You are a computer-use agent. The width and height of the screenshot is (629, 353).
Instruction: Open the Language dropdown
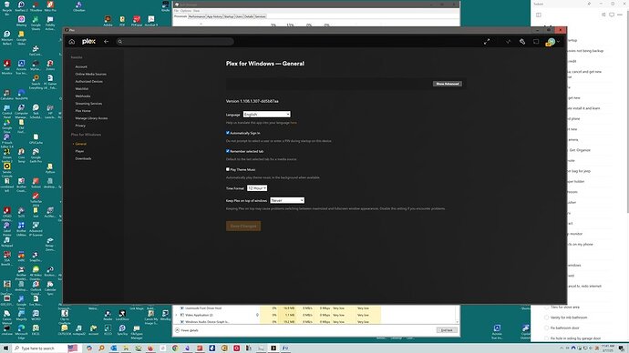[x=266, y=115]
